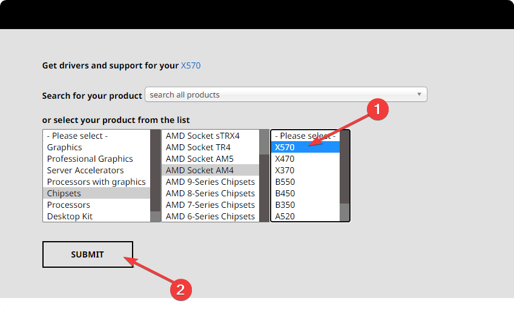This screenshot has width=514, height=312.
Task: Select A520 chipset option
Action: (285, 216)
